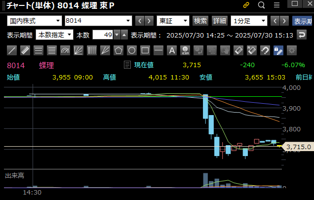
Task: Open the search magnifier in title bar
Action: [x=261, y=5]
